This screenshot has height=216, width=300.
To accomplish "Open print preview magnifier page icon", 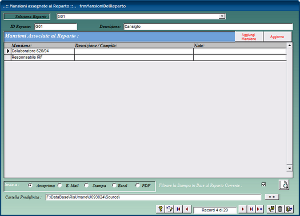I will (x=284, y=185).
